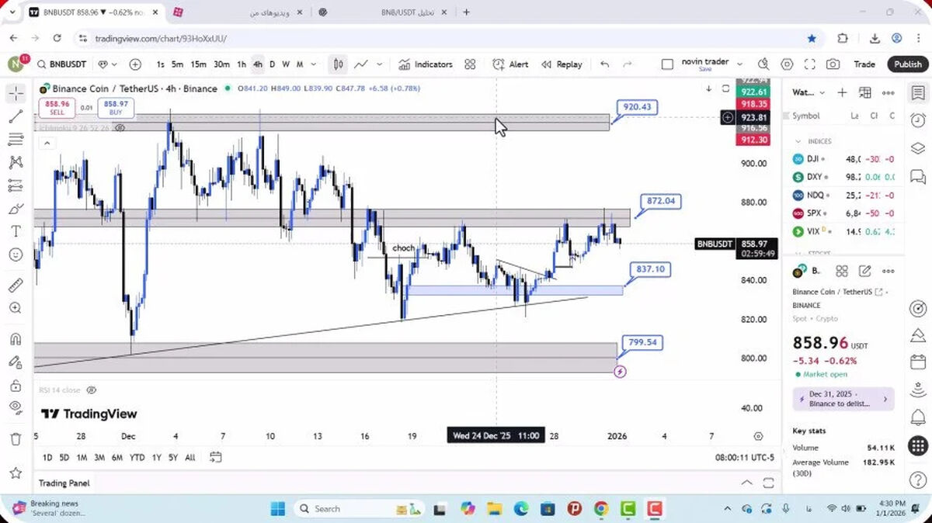Select the 15m timeframe
Image resolution: width=932 pixels, height=523 pixels.
199,64
